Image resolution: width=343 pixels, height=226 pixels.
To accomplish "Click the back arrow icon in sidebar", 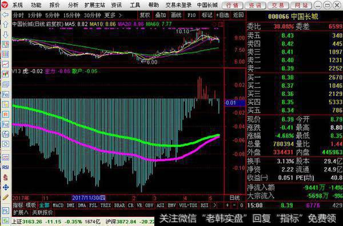I will pyautogui.click(x=5, y=15).
